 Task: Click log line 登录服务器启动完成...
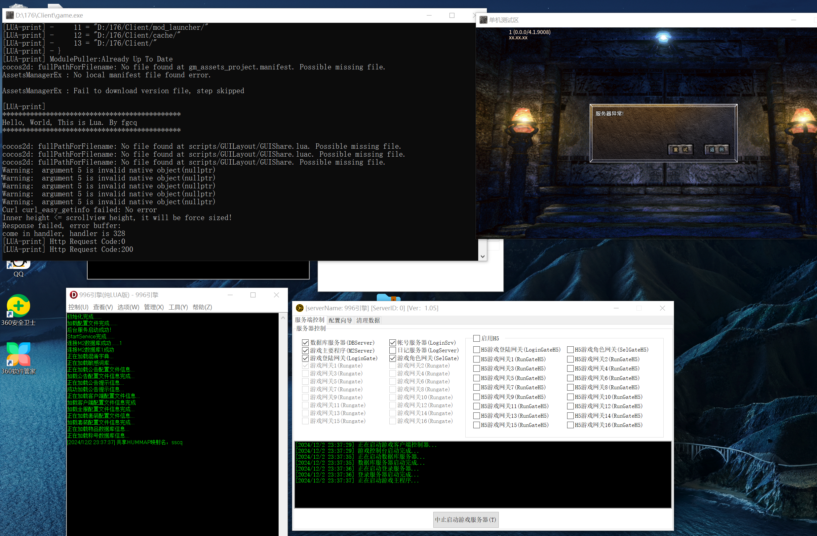[357, 475]
